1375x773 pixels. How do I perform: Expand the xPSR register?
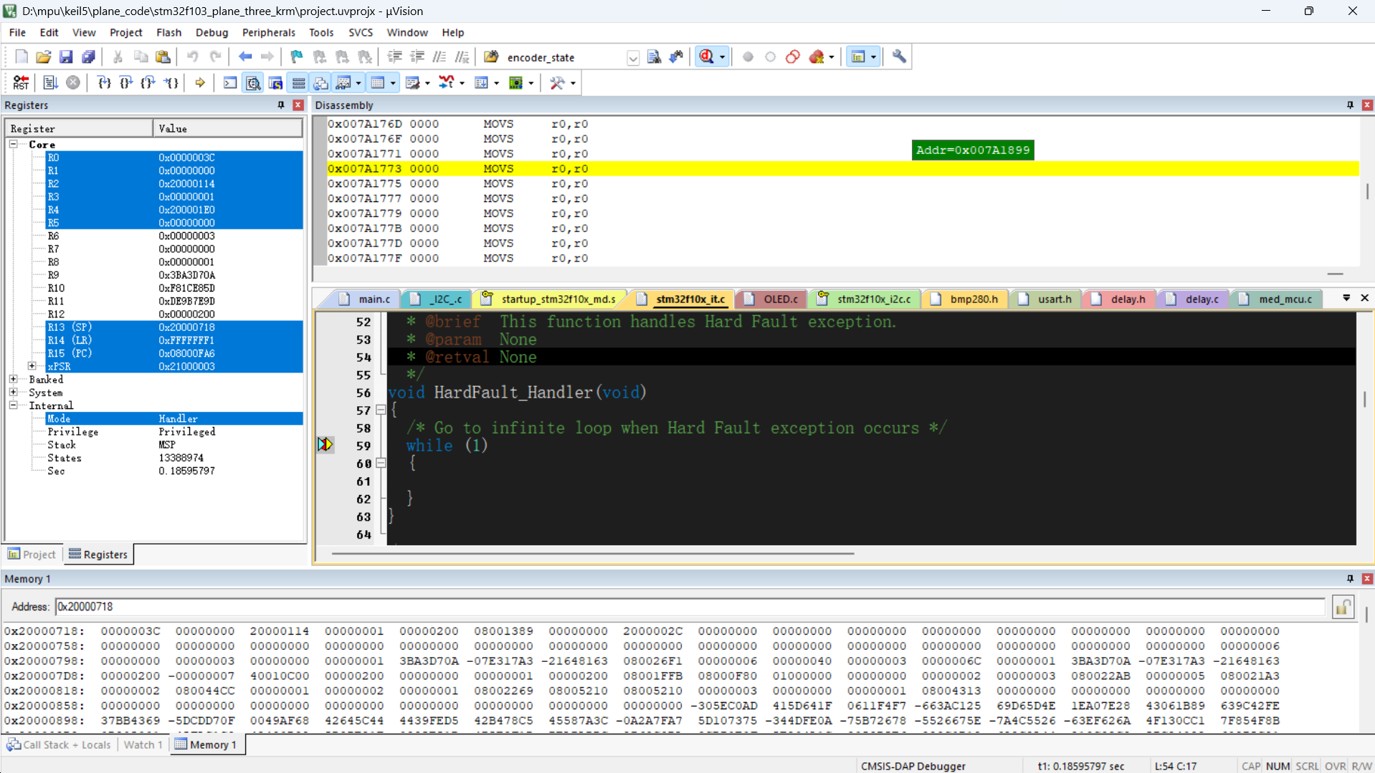tap(32, 366)
